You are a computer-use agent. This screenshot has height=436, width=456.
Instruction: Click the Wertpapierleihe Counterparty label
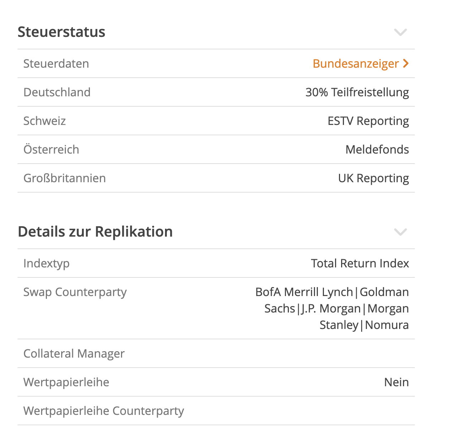[103, 411]
